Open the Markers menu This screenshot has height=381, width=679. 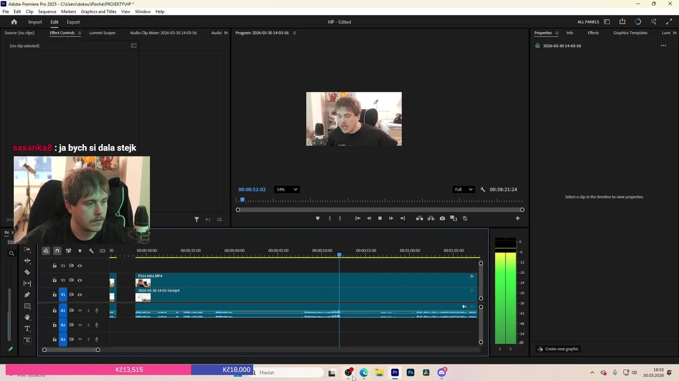[68, 11]
